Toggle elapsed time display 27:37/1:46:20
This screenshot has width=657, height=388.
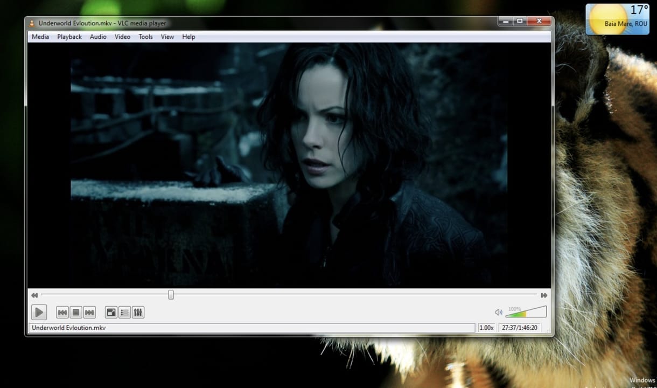coord(520,328)
